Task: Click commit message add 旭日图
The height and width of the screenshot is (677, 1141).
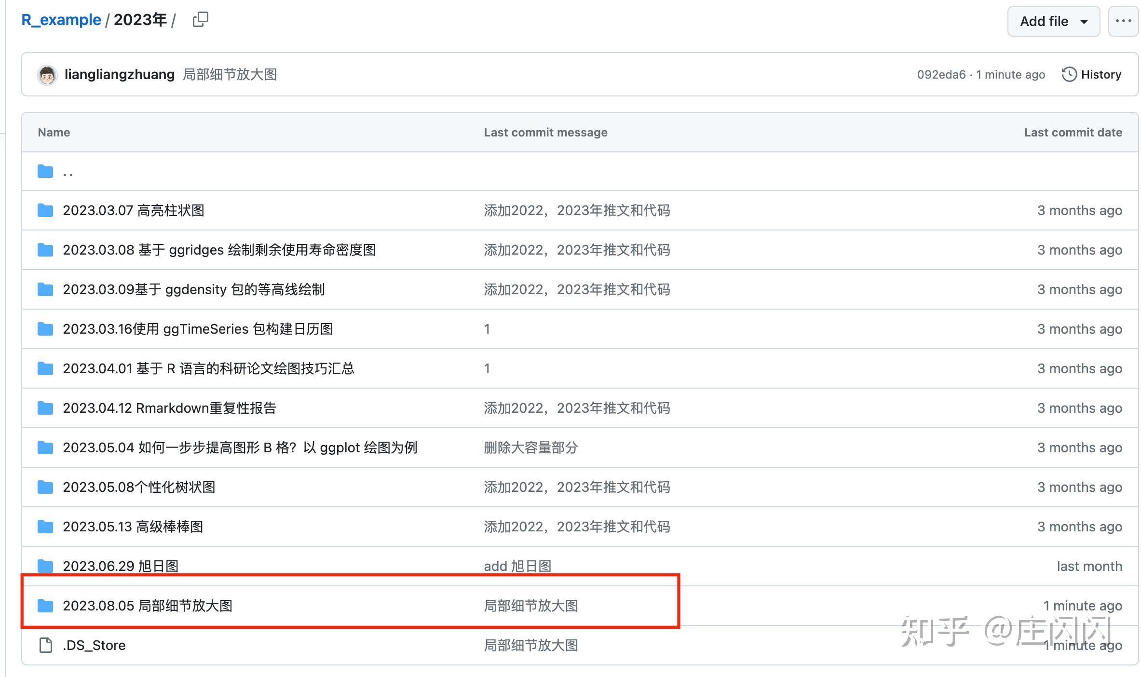Action: (517, 566)
